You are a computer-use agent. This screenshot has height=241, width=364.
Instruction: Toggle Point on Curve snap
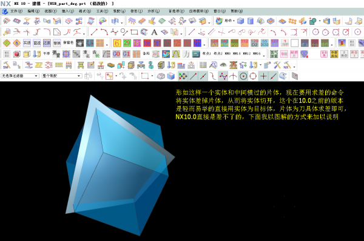(274, 76)
